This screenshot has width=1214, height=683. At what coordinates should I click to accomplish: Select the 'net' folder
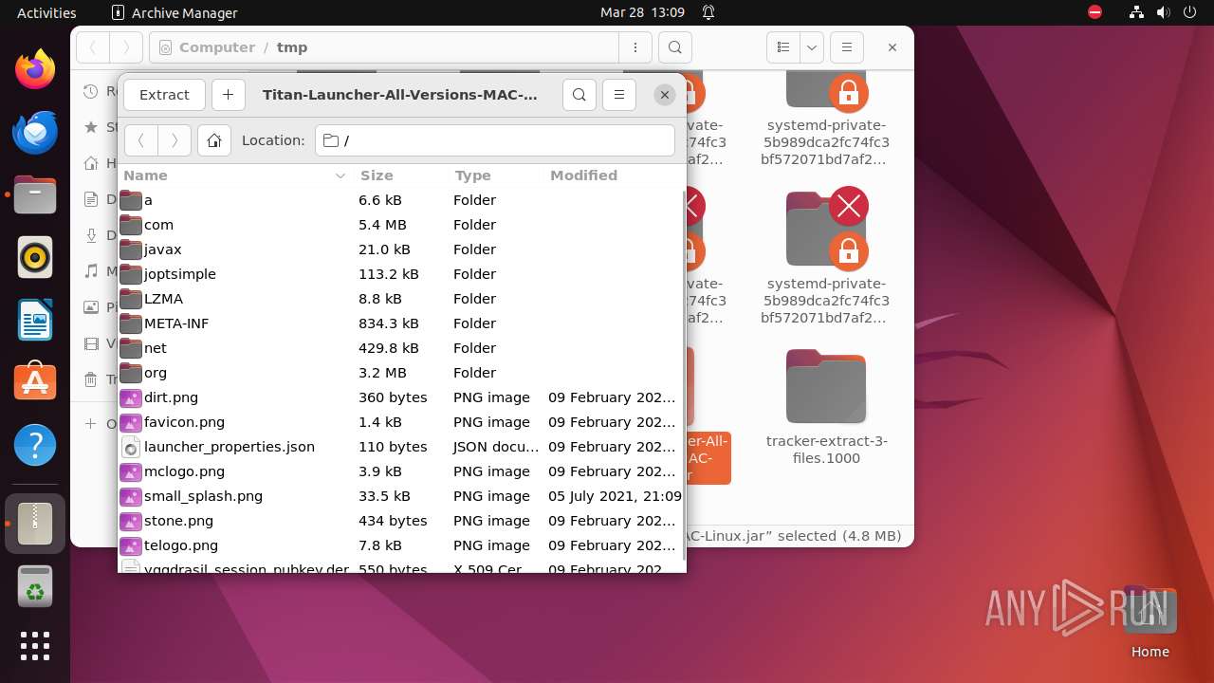coord(400,348)
